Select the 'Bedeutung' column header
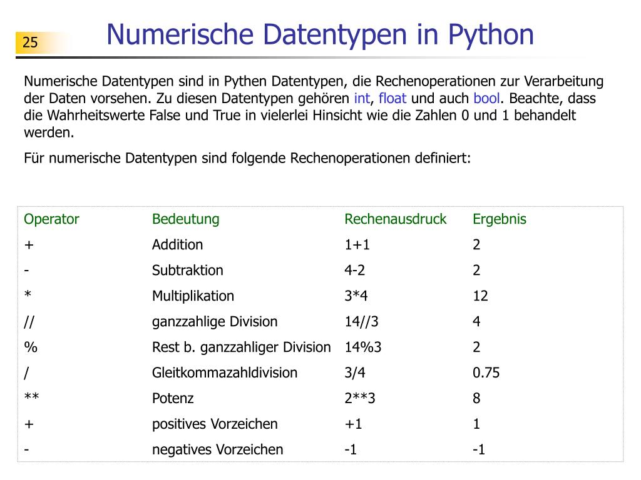The width and height of the screenshot is (641, 480). (185, 219)
